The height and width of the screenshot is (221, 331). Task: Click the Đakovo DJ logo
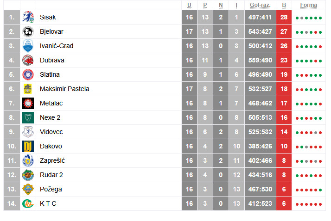[28, 146]
